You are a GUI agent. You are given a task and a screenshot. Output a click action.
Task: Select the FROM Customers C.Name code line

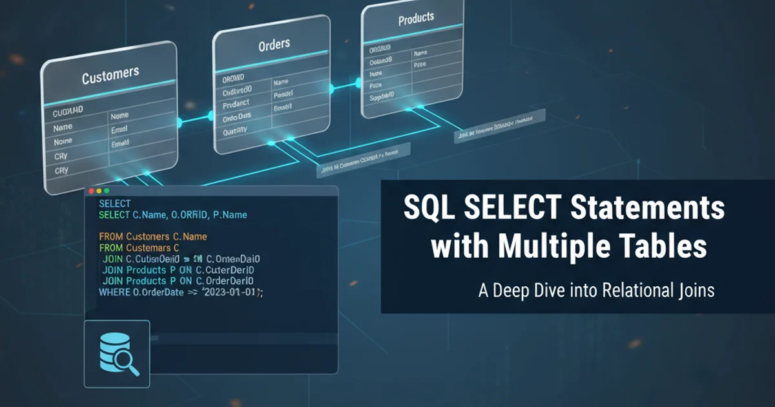click(153, 236)
